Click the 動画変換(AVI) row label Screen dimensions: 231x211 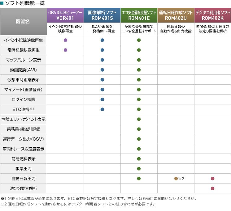click(x=24, y=70)
